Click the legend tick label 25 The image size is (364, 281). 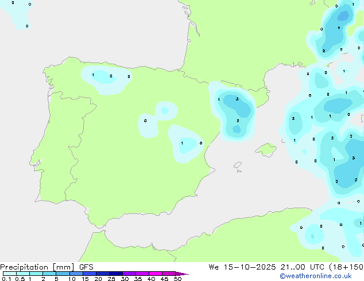point(111,279)
